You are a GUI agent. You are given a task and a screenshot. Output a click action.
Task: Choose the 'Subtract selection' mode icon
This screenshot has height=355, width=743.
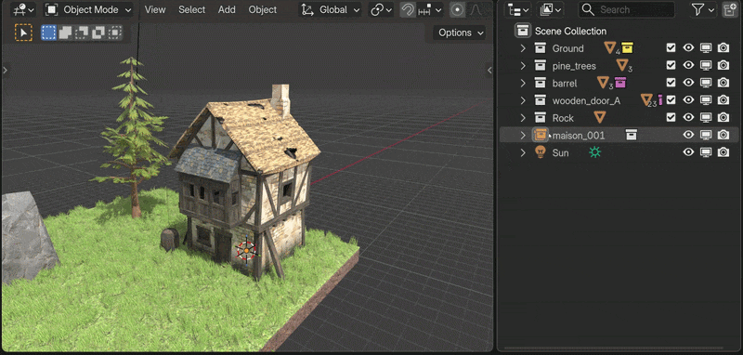[x=82, y=33]
